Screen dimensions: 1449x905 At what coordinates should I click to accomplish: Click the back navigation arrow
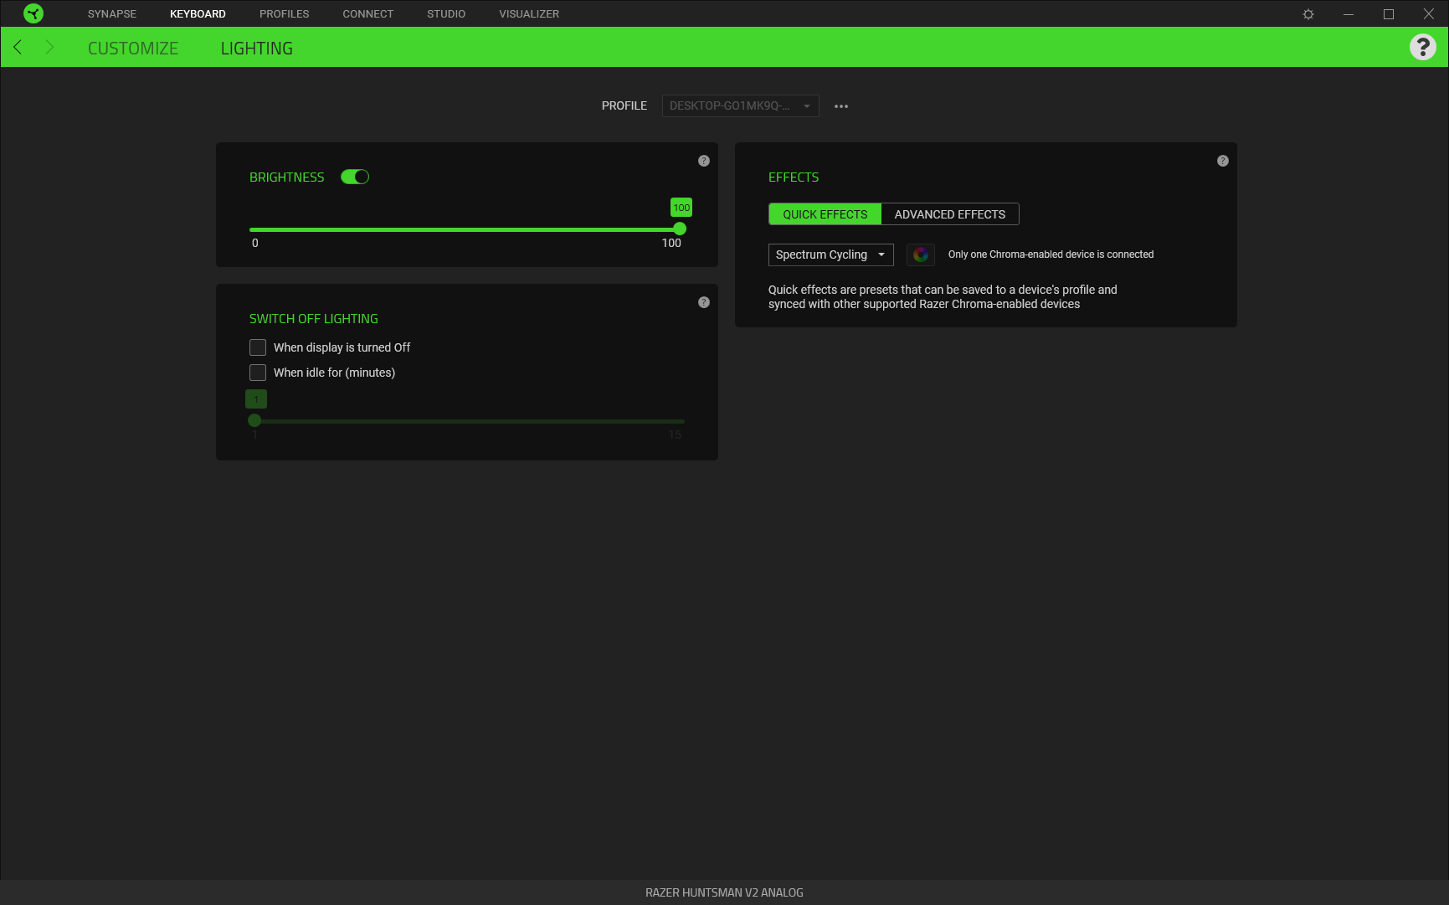tap(18, 47)
